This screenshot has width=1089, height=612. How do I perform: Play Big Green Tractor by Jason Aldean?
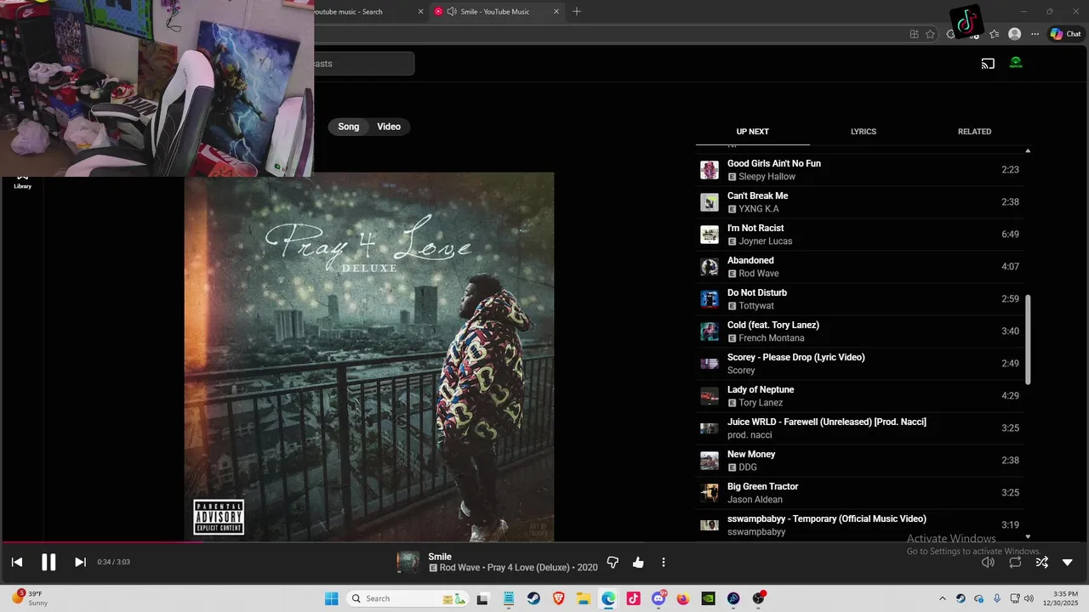pyautogui.click(x=861, y=493)
